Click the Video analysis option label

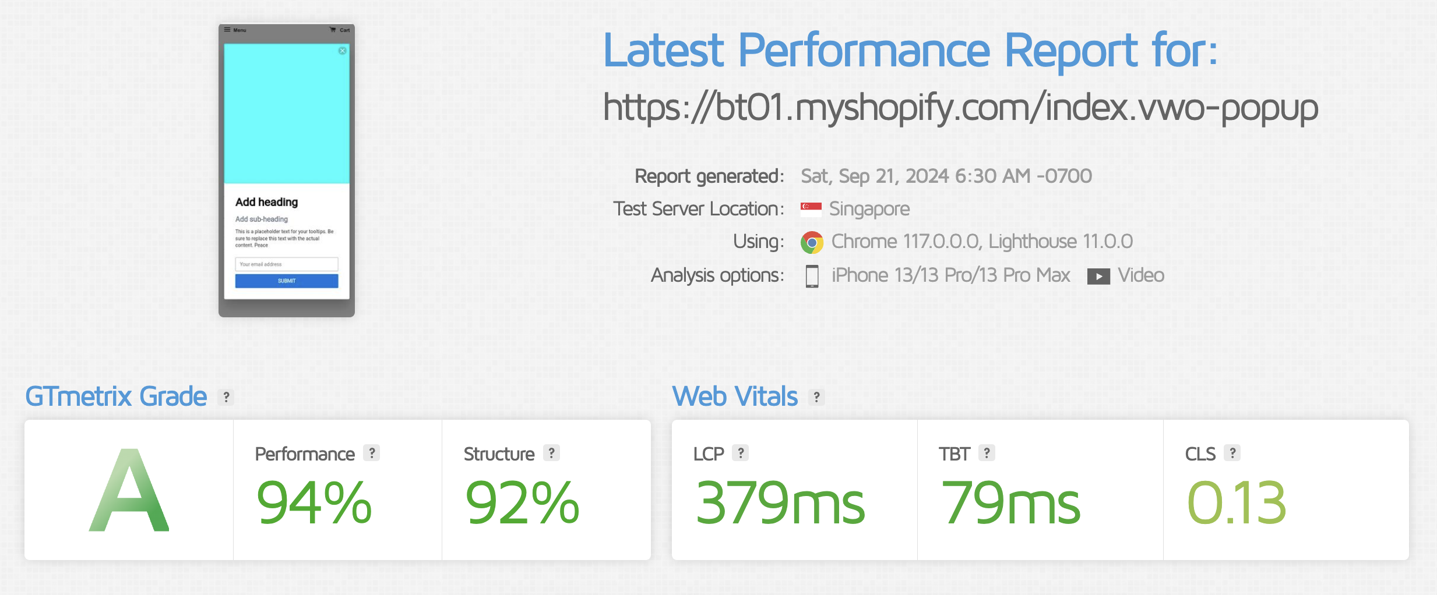coord(1141,275)
